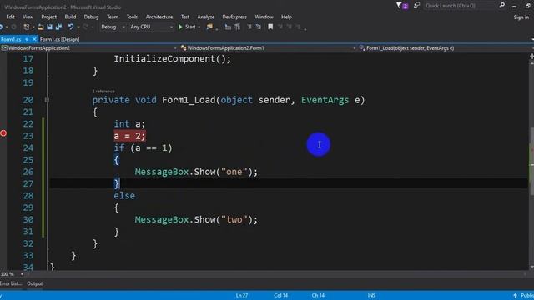
Task: Open the Output panel tab
Action: 35,283
